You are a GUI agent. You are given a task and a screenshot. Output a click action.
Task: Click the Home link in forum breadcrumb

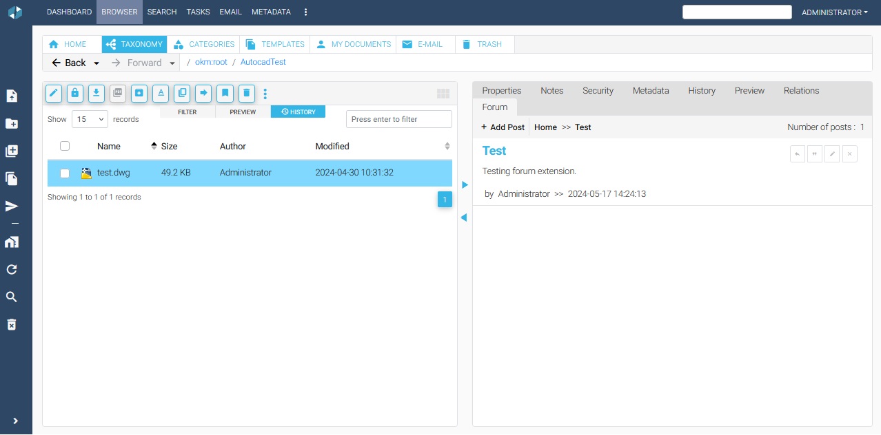click(545, 127)
